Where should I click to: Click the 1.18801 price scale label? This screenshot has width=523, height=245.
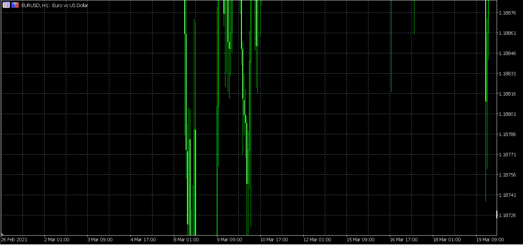pos(507,114)
